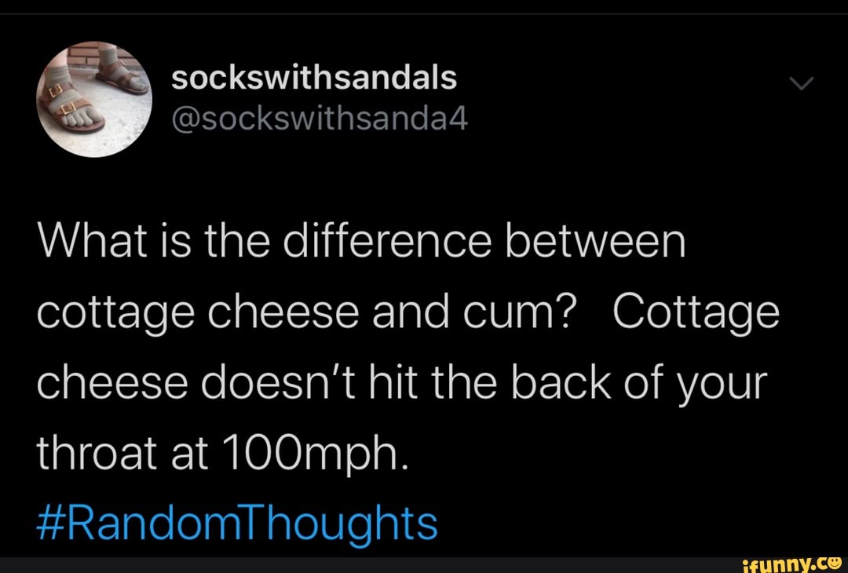Select the username handle under the display name
This screenshot has height=573, width=848.
tap(318, 118)
